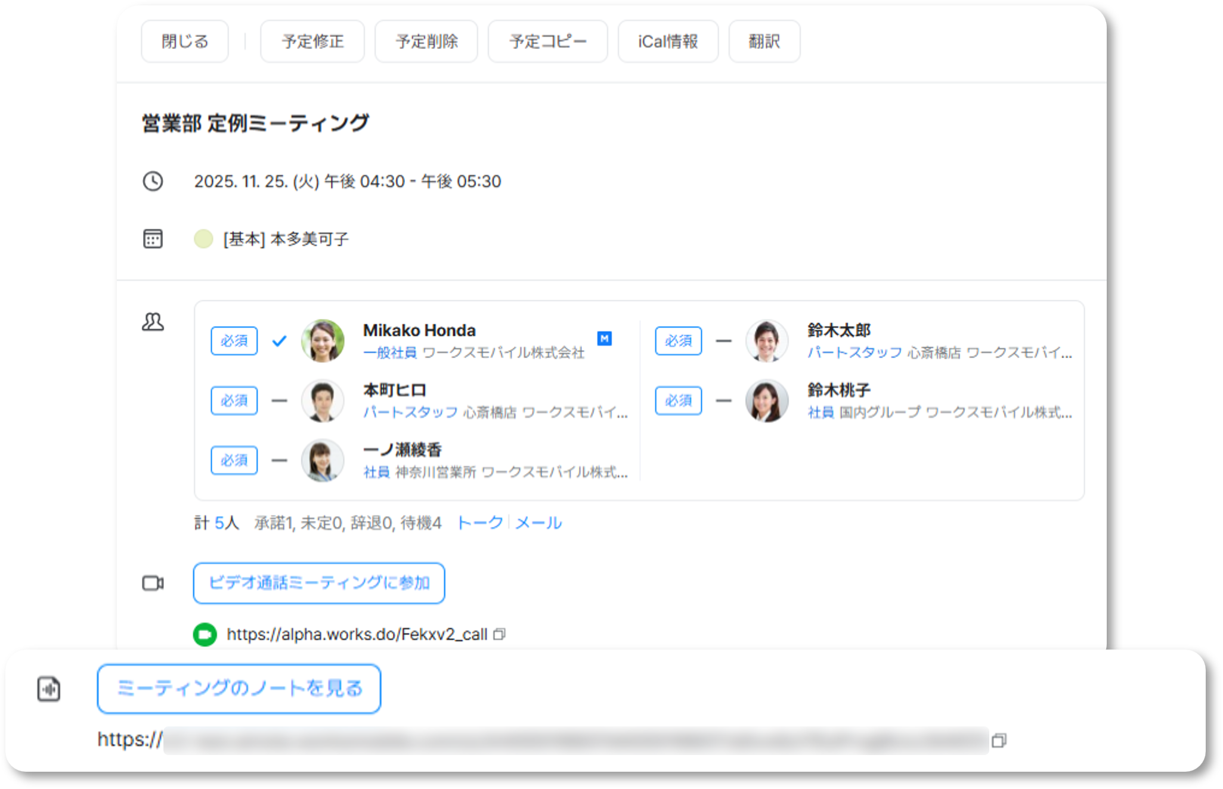Click the light green calendar color dot
The width and height of the screenshot is (1223, 789).
pos(203,239)
